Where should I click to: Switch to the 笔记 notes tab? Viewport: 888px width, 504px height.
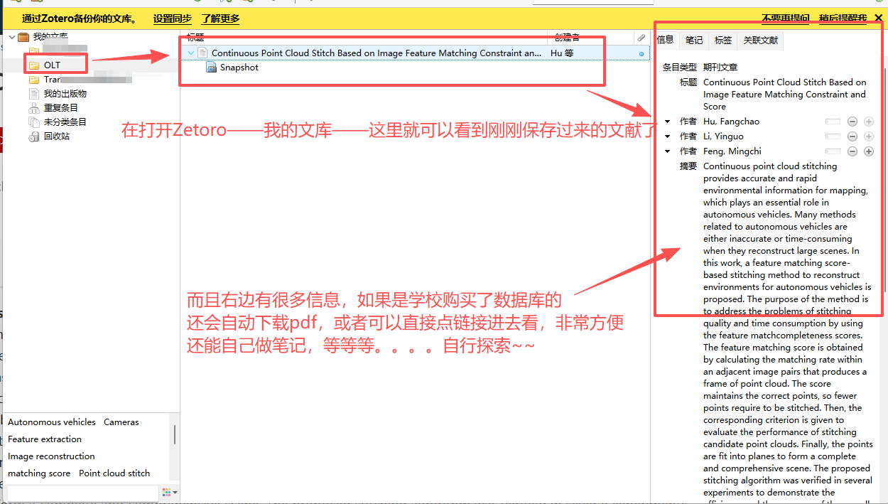pyautogui.click(x=694, y=41)
